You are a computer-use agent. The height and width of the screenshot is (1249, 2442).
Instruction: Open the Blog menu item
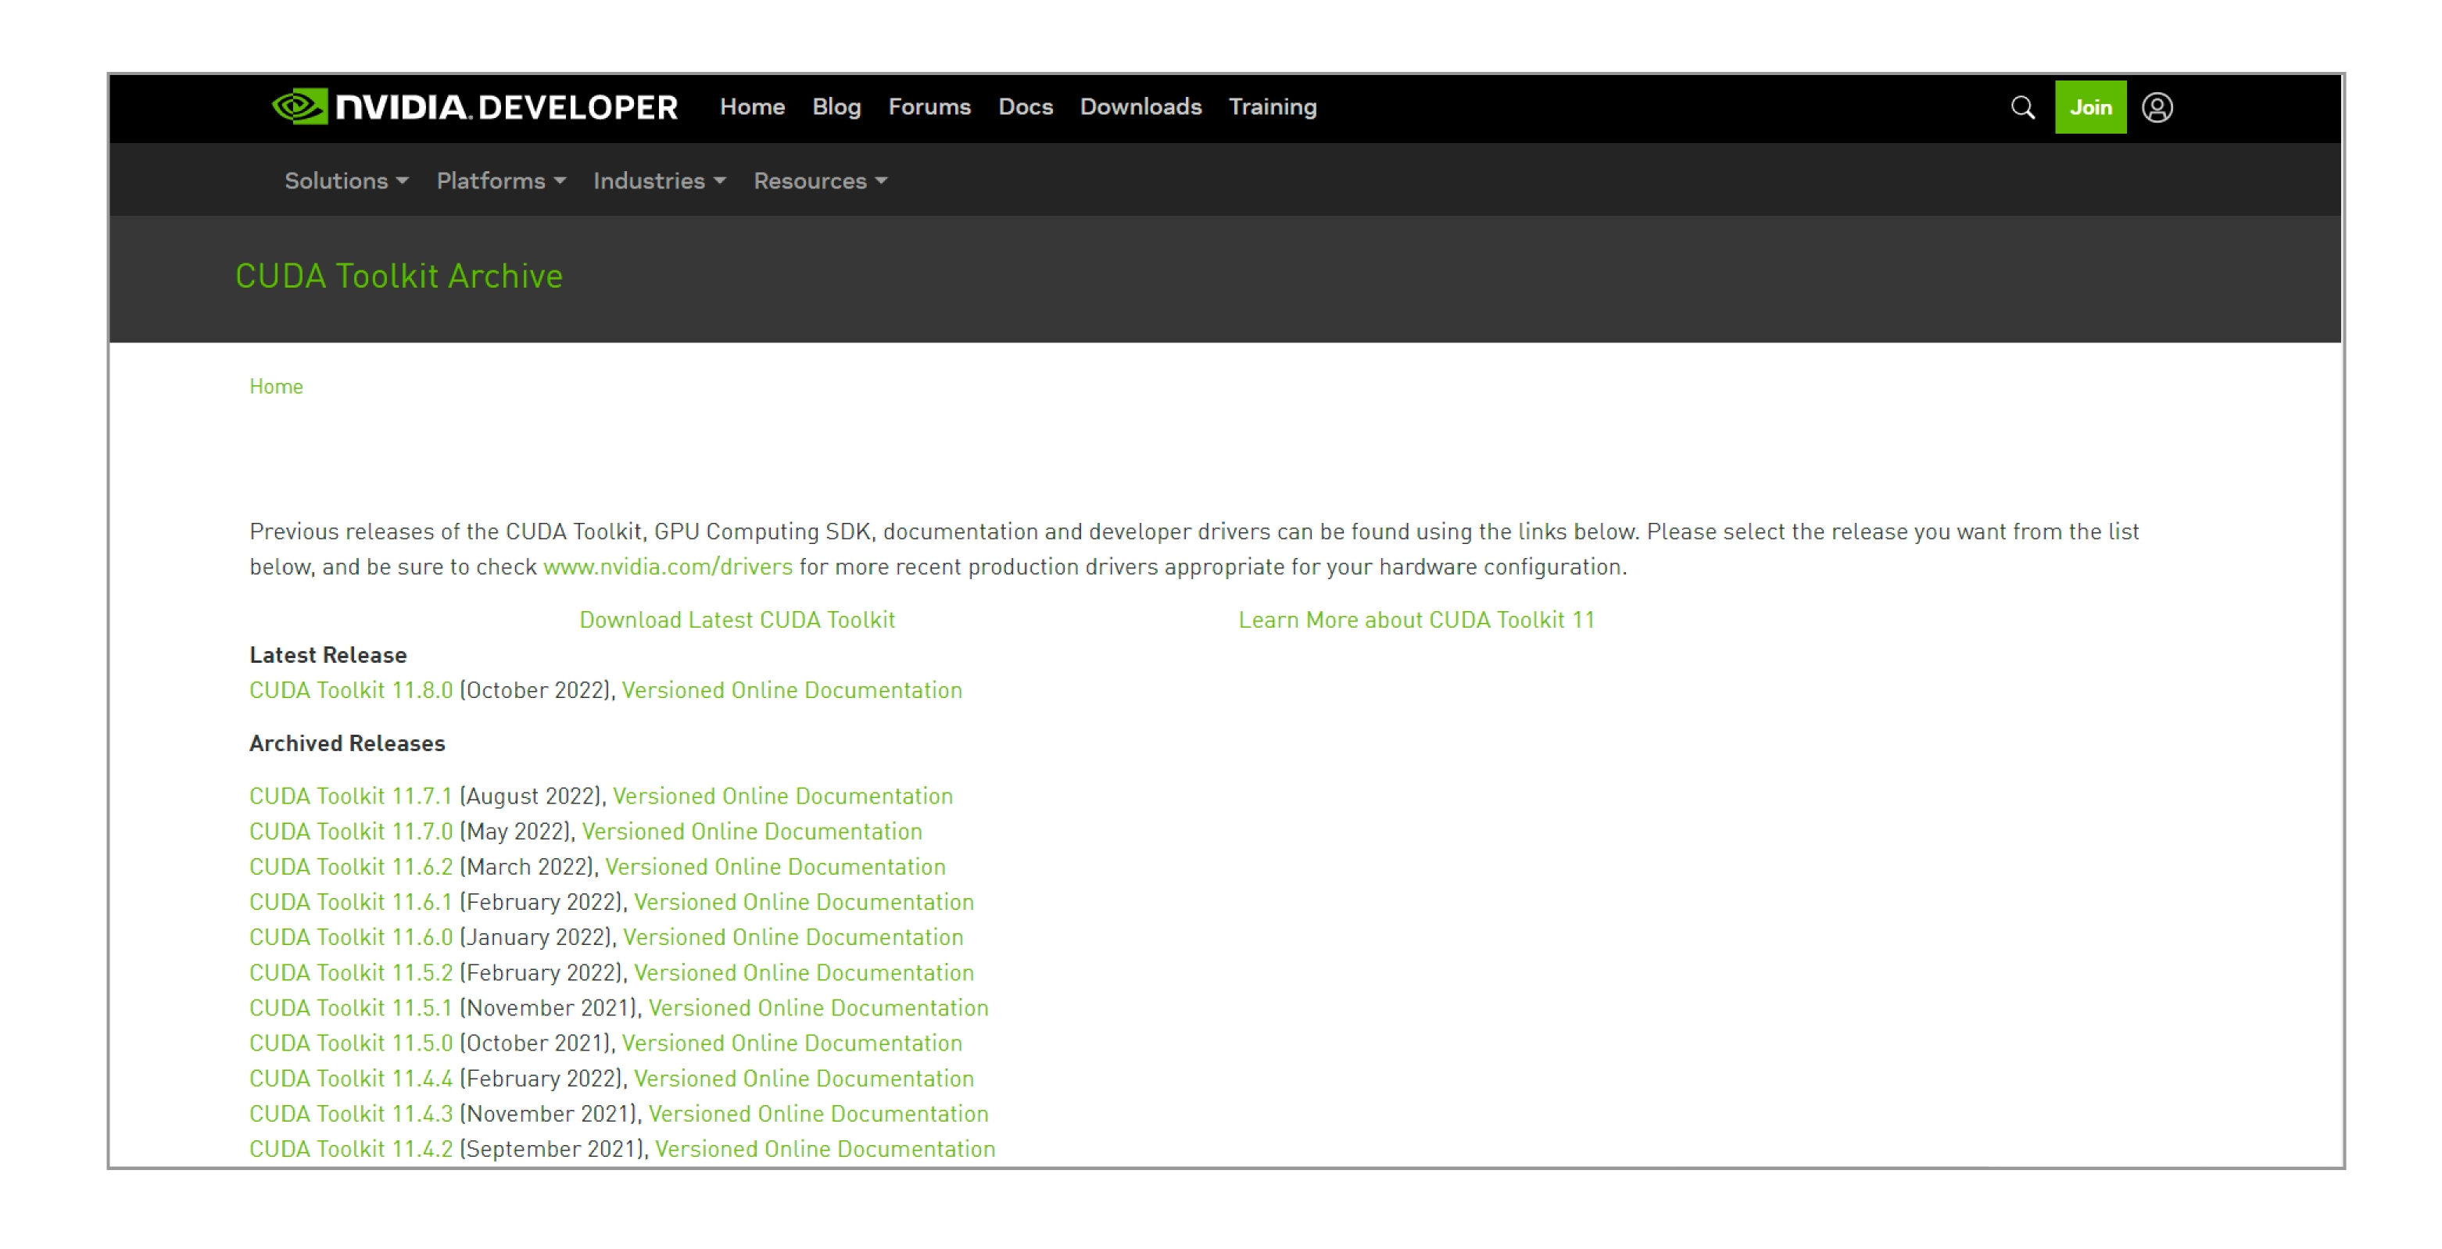pyautogui.click(x=836, y=107)
